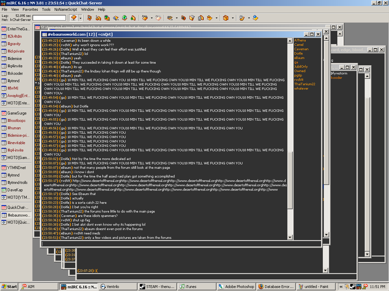Screen dimensions: 389x291
Task: Open the NoNameScript menu
Action: [x=66, y=9]
